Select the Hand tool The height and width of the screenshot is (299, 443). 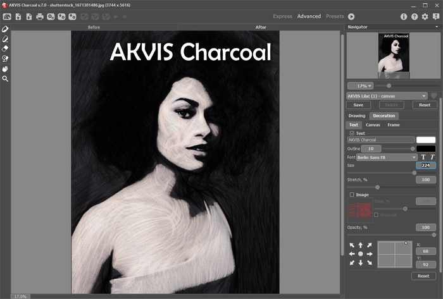(x=5, y=69)
